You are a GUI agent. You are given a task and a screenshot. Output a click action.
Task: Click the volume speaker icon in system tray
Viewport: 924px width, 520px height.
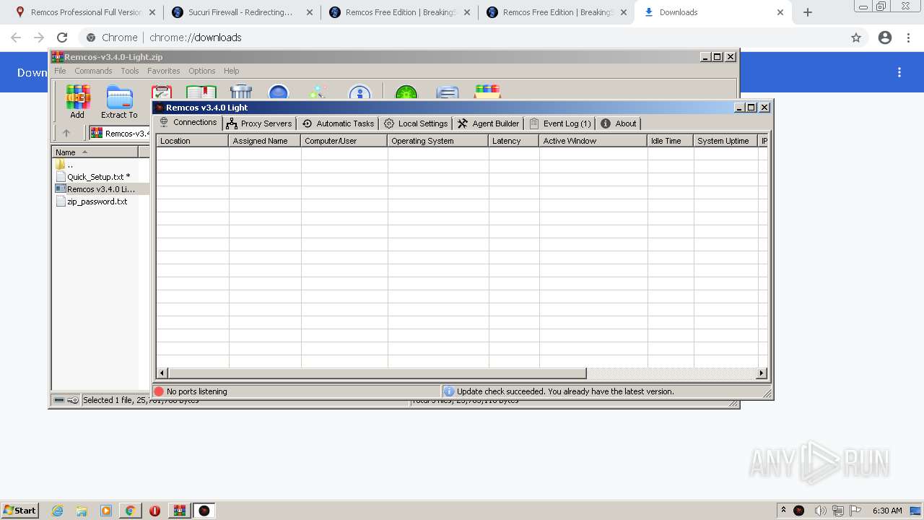point(820,511)
